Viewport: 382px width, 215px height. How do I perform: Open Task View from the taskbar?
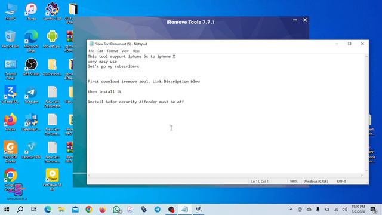point(33,210)
